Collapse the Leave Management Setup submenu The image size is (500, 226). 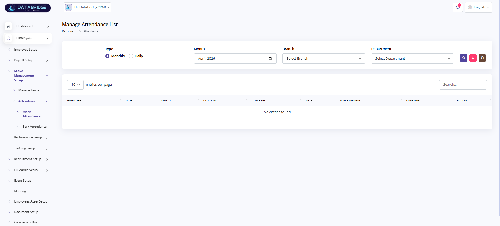(47, 76)
